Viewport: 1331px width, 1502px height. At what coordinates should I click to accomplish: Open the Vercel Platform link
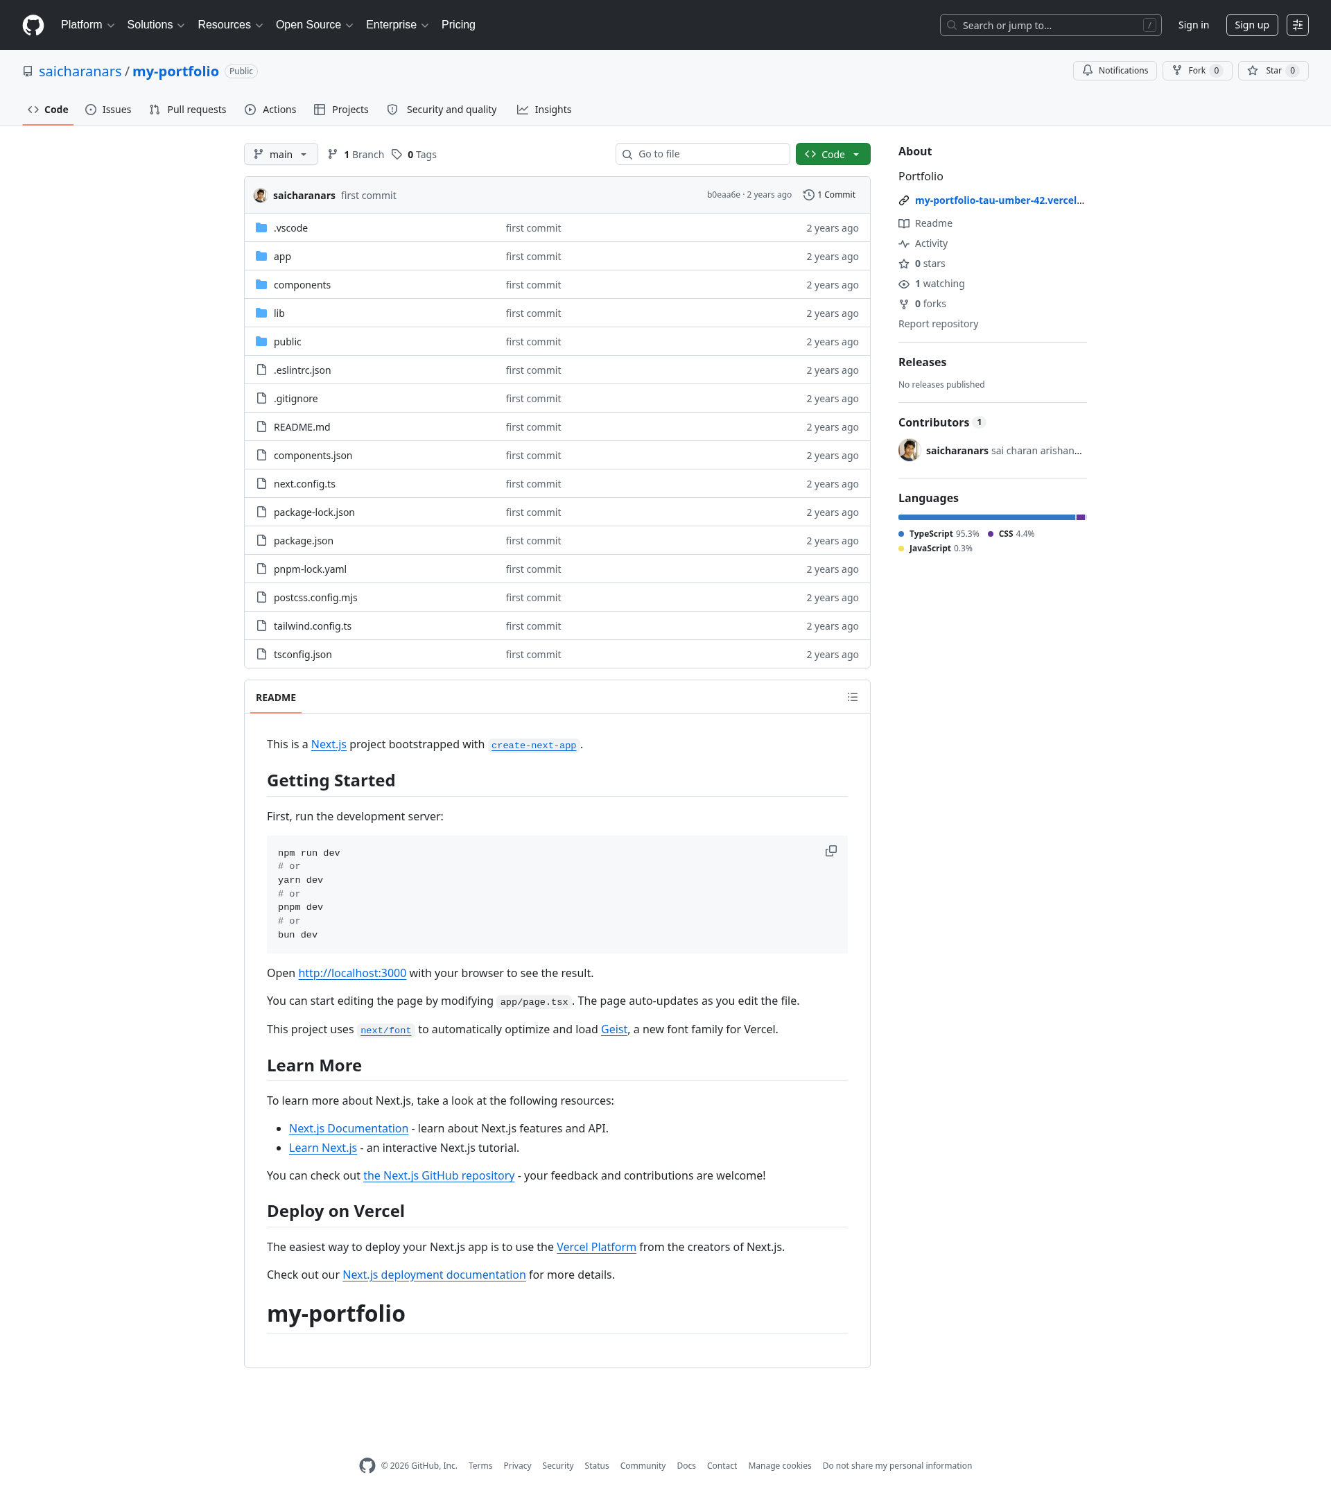[x=596, y=1247]
